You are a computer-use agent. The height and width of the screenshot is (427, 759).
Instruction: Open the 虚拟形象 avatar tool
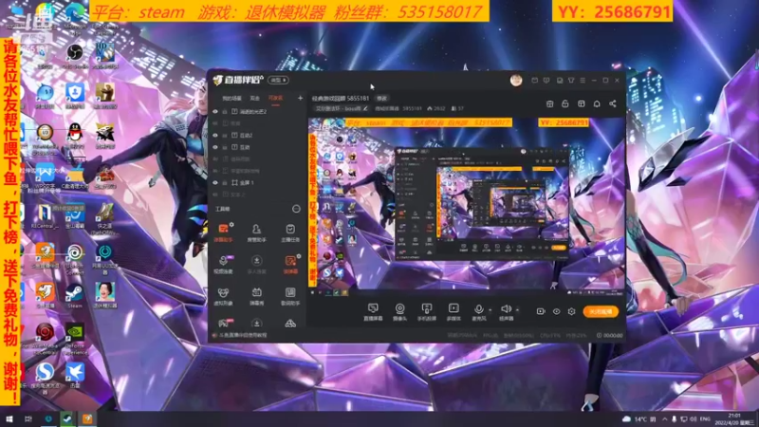223,296
